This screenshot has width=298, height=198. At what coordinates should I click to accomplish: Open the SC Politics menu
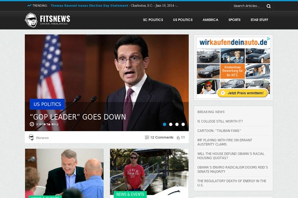(153, 20)
